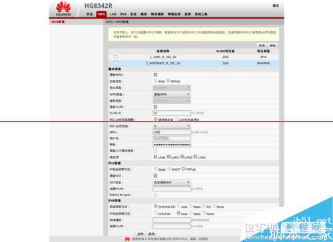Select Static in the DHCPv6 row
This screenshot has height=242, width=333.
[190, 213]
